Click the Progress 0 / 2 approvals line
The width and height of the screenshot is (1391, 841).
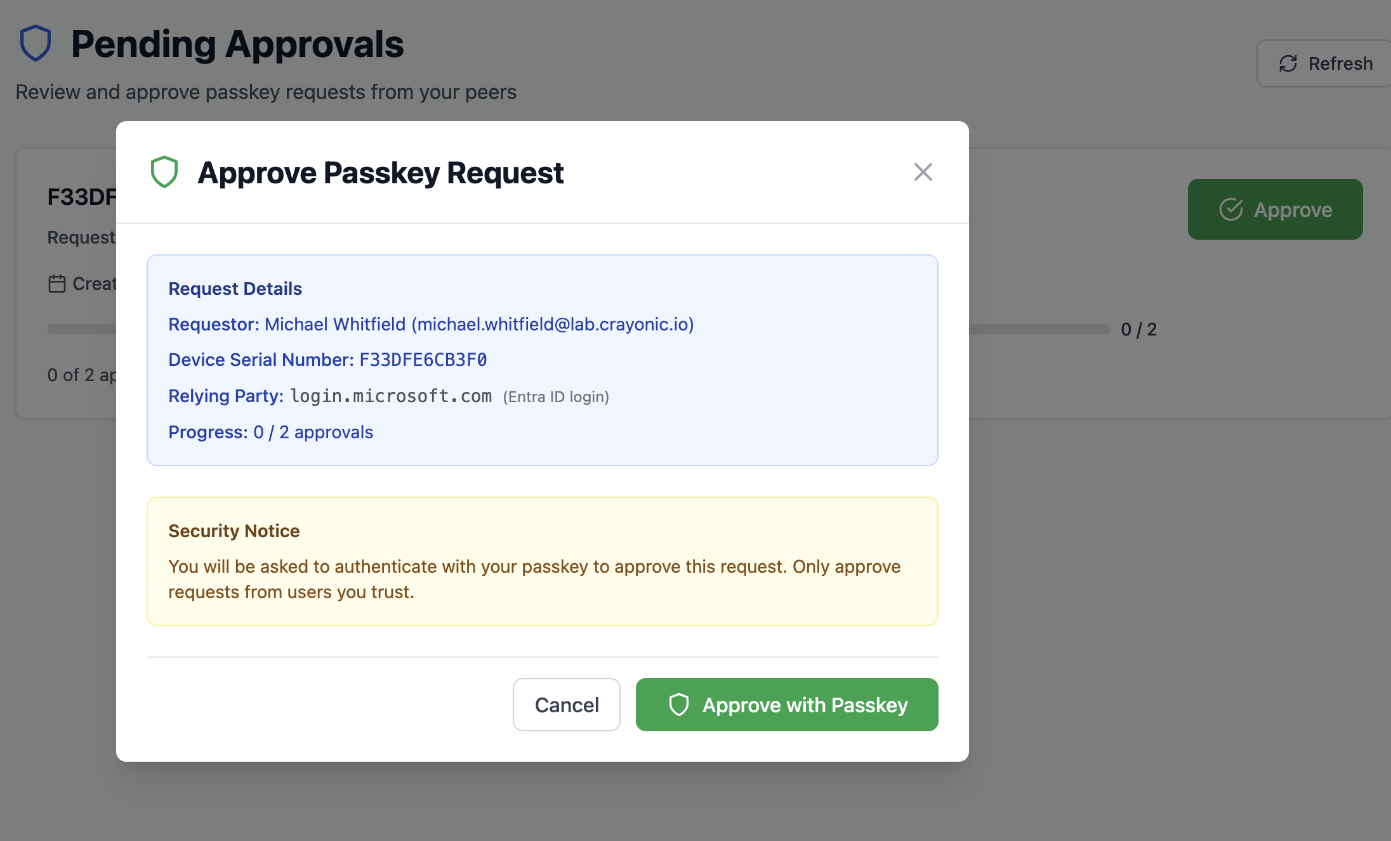click(270, 432)
